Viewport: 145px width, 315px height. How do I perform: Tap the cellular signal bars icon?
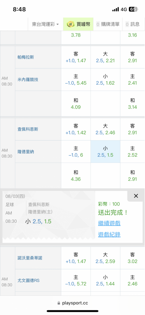[x=115, y=9]
